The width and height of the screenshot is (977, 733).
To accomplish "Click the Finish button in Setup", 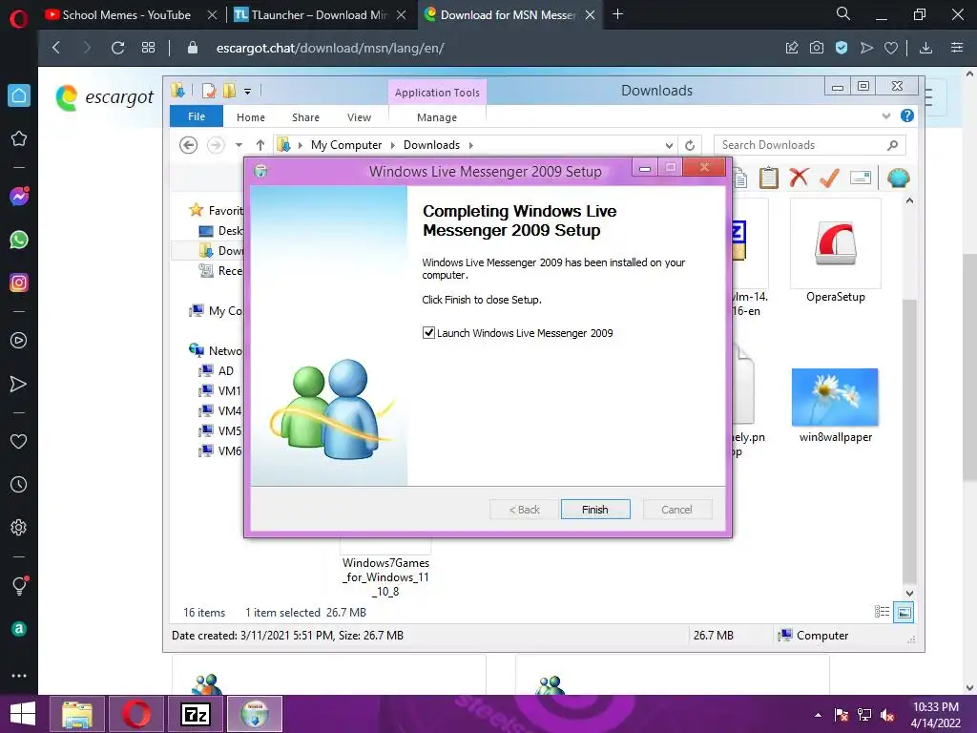I will (595, 510).
